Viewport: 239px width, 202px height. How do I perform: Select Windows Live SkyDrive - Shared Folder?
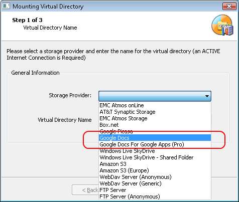pos(155,157)
